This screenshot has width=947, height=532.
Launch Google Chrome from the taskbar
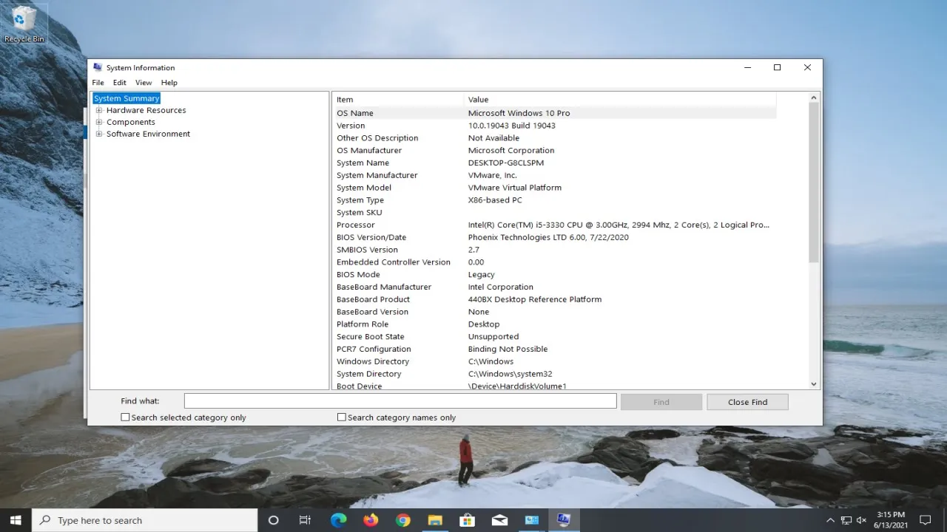[402, 520]
